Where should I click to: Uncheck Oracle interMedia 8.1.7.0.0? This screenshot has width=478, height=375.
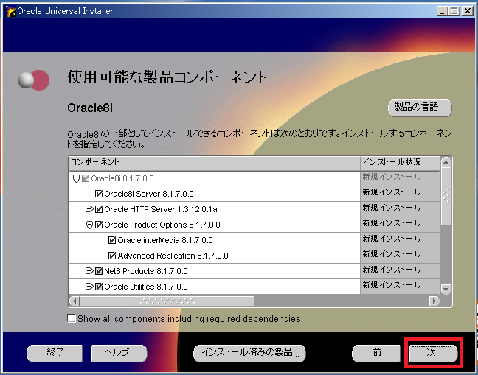coord(112,240)
